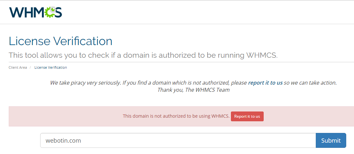Click the dark blue "WHM" letters in logo

(27, 12)
